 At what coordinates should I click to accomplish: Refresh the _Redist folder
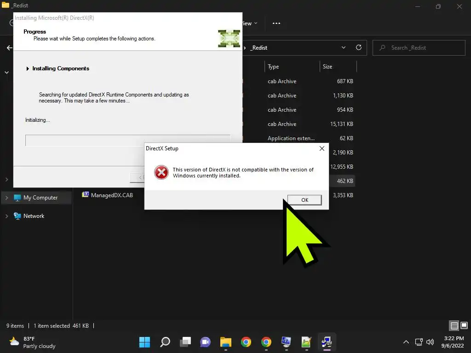pyautogui.click(x=359, y=47)
